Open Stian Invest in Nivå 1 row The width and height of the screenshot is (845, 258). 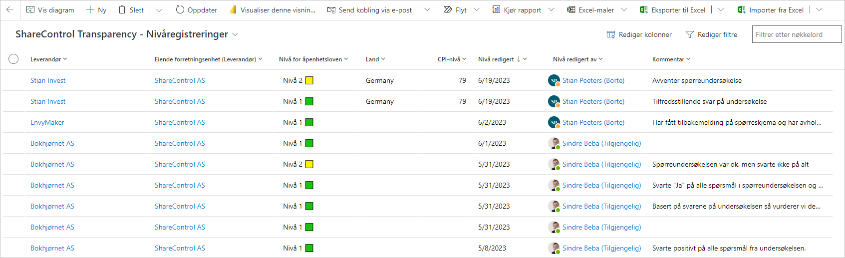(x=48, y=101)
